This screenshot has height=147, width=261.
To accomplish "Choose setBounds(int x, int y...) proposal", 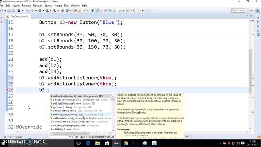I will 81,118.
